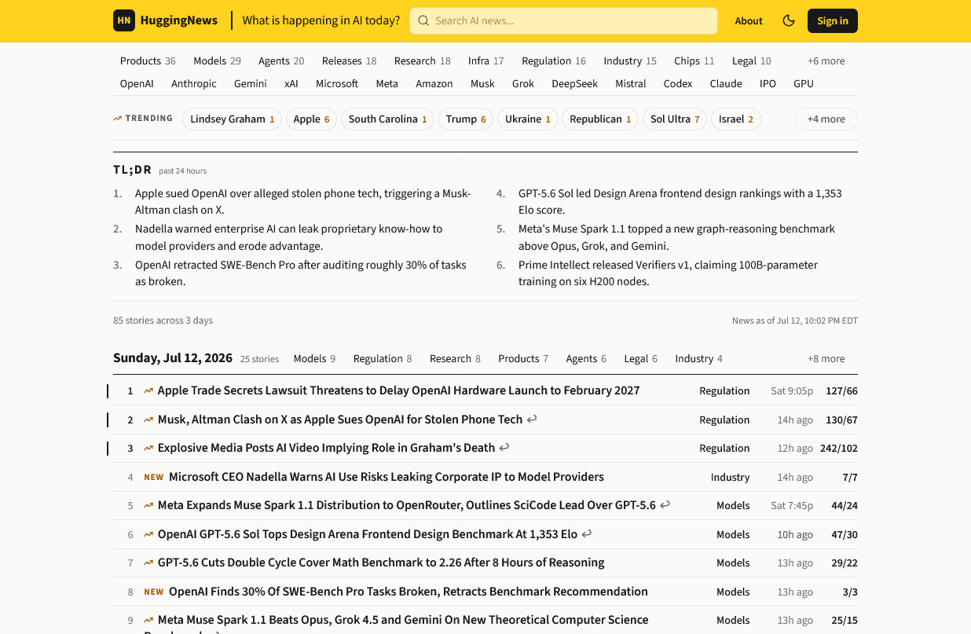This screenshot has height=634, width=971.
Task: Select the Israel trending chip
Action: tap(736, 119)
